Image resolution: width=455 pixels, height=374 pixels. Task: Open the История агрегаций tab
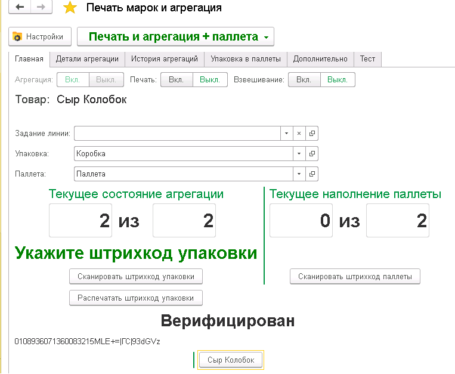tap(165, 59)
